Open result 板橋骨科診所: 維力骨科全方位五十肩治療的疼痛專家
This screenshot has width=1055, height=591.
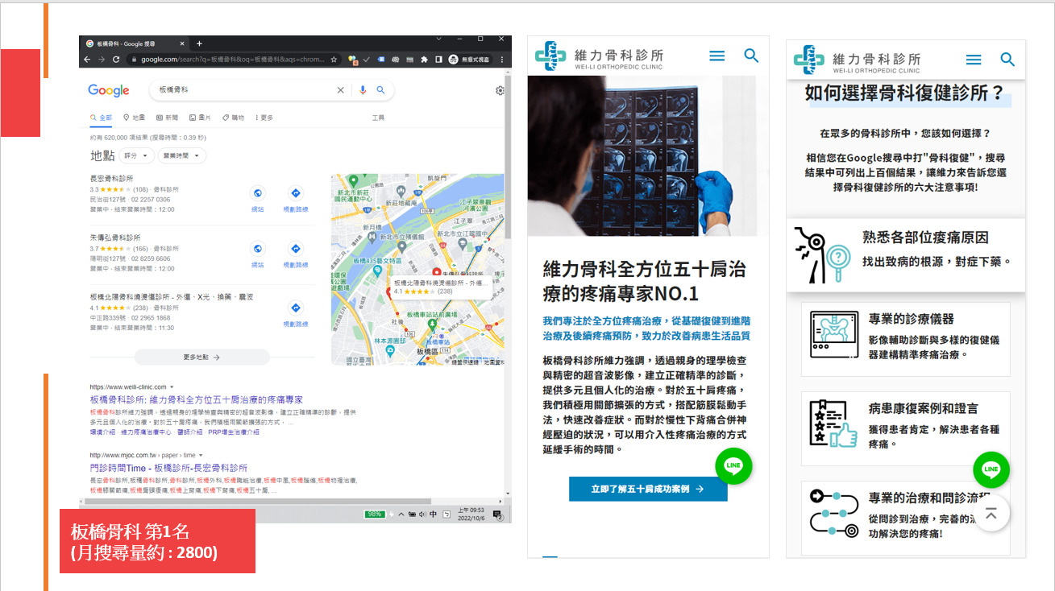(197, 399)
